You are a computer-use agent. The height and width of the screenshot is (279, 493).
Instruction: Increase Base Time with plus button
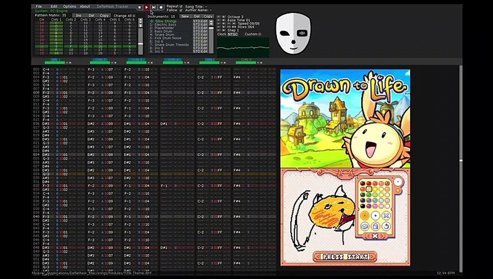point(224,20)
